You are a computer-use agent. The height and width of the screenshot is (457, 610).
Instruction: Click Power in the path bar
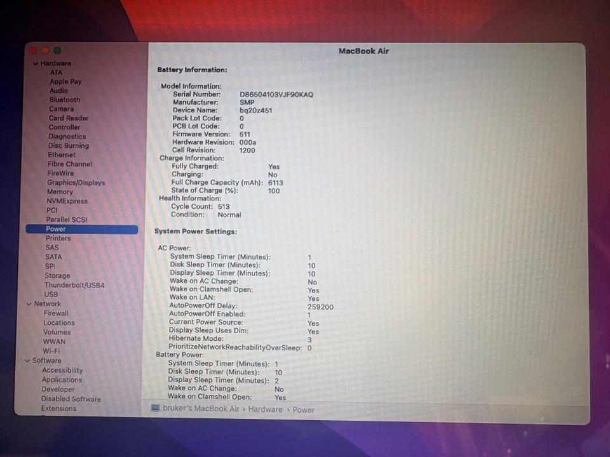pyautogui.click(x=303, y=409)
